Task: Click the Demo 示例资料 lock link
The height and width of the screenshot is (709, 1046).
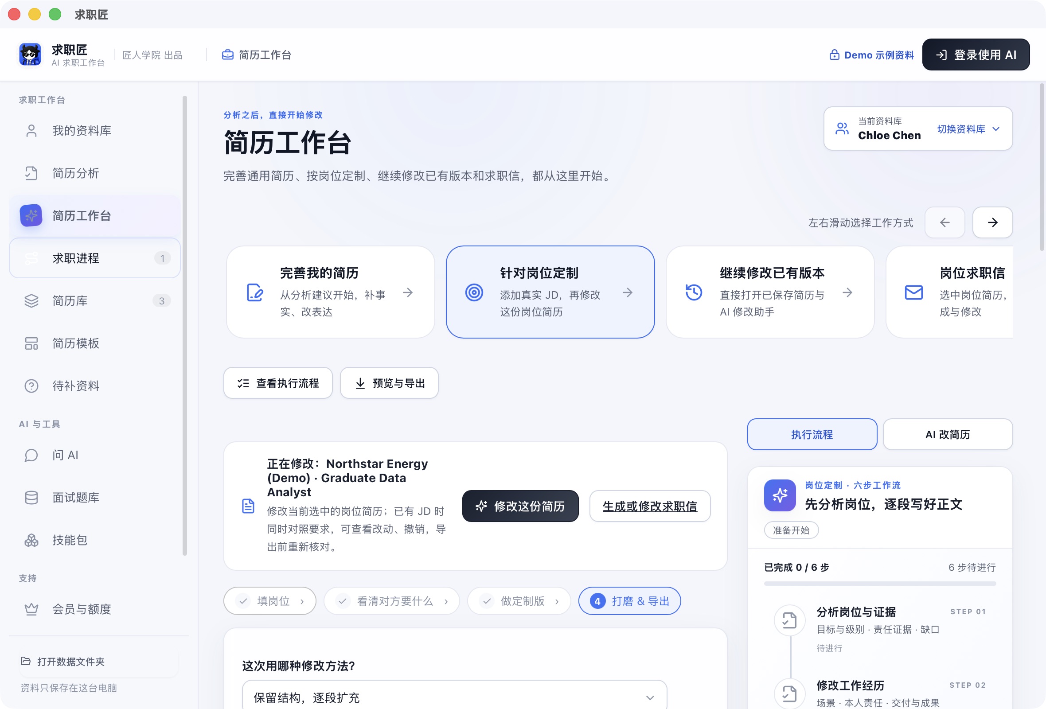Action: click(x=871, y=55)
